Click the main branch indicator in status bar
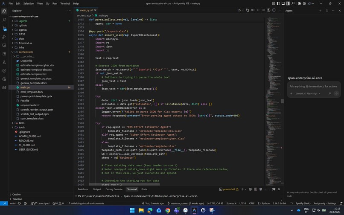The height and width of the screenshot is (215, 344). tap(13, 203)
